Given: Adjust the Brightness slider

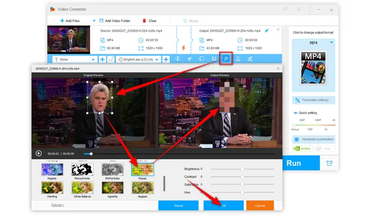Looking at the screenshot, I should point(242,169).
